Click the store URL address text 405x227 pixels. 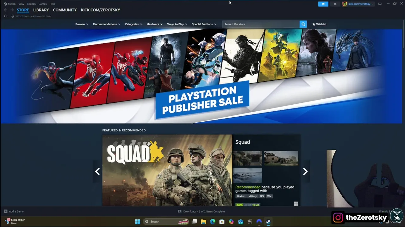pos(33,16)
